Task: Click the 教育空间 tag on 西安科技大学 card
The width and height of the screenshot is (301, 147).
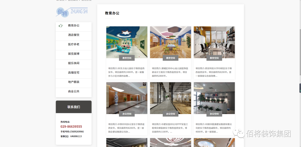Action: pyautogui.click(x=214, y=58)
